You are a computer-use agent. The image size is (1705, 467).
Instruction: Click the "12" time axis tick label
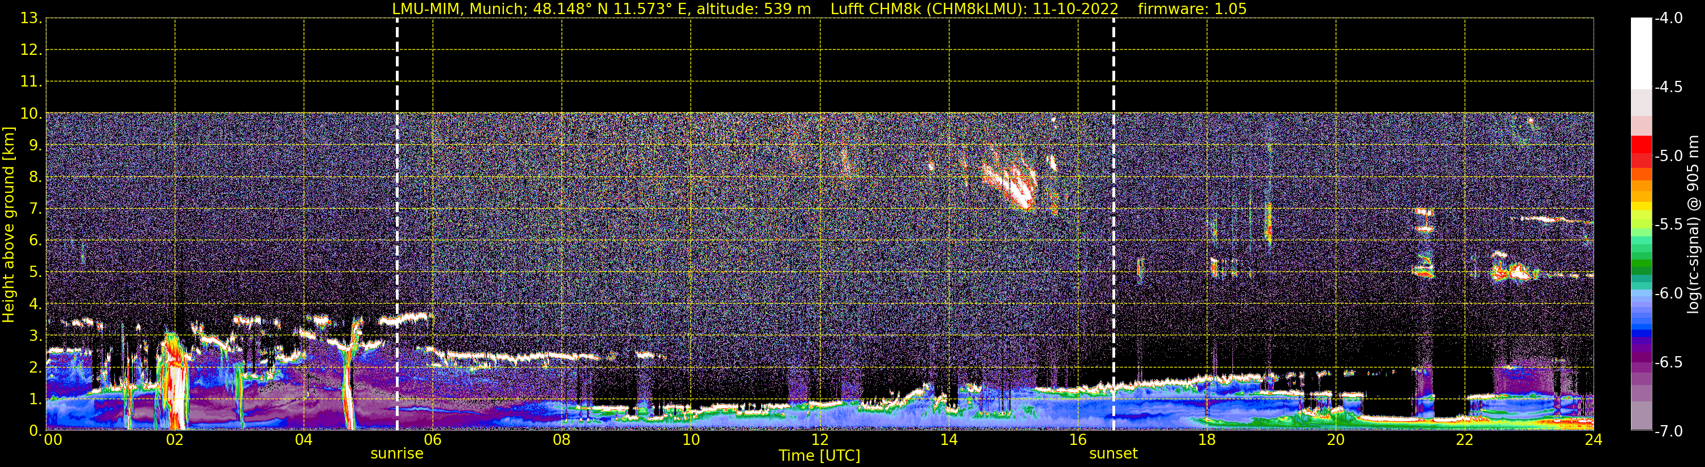tap(819, 440)
